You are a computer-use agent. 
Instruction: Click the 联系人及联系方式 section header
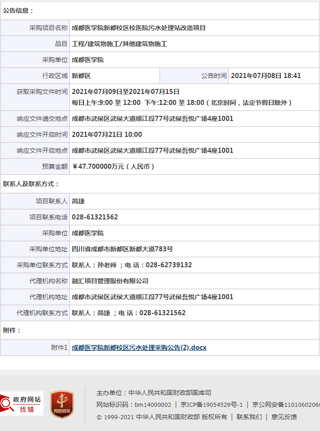pos(31,184)
